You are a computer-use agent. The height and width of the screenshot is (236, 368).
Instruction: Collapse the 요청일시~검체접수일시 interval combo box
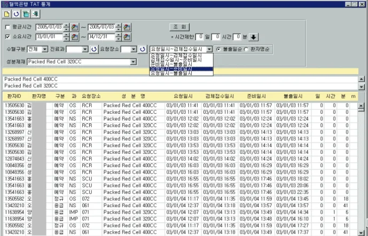[x=209, y=49]
